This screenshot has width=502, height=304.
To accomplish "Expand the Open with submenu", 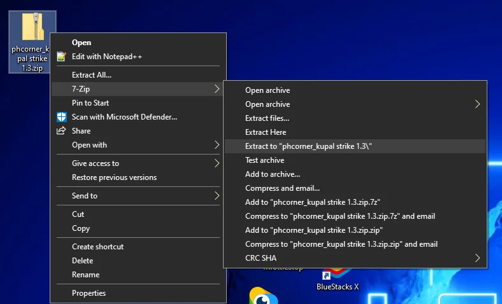I will coord(138,145).
